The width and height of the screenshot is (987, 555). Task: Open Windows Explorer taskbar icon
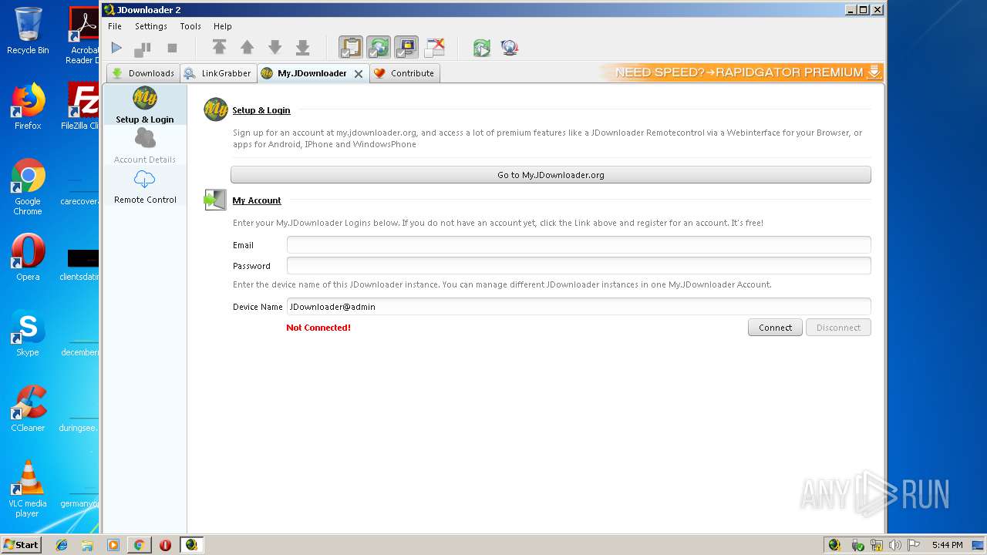(x=87, y=545)
